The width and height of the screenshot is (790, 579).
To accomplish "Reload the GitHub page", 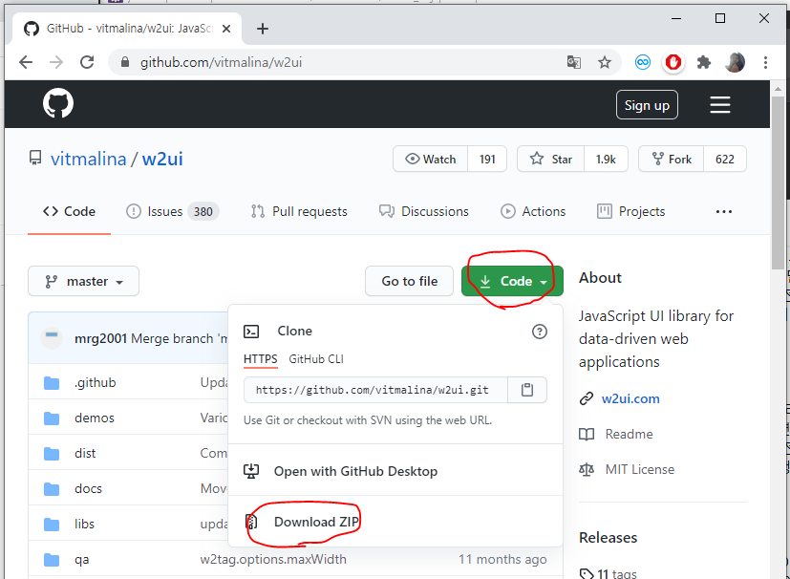I will [x=87, y=62].
